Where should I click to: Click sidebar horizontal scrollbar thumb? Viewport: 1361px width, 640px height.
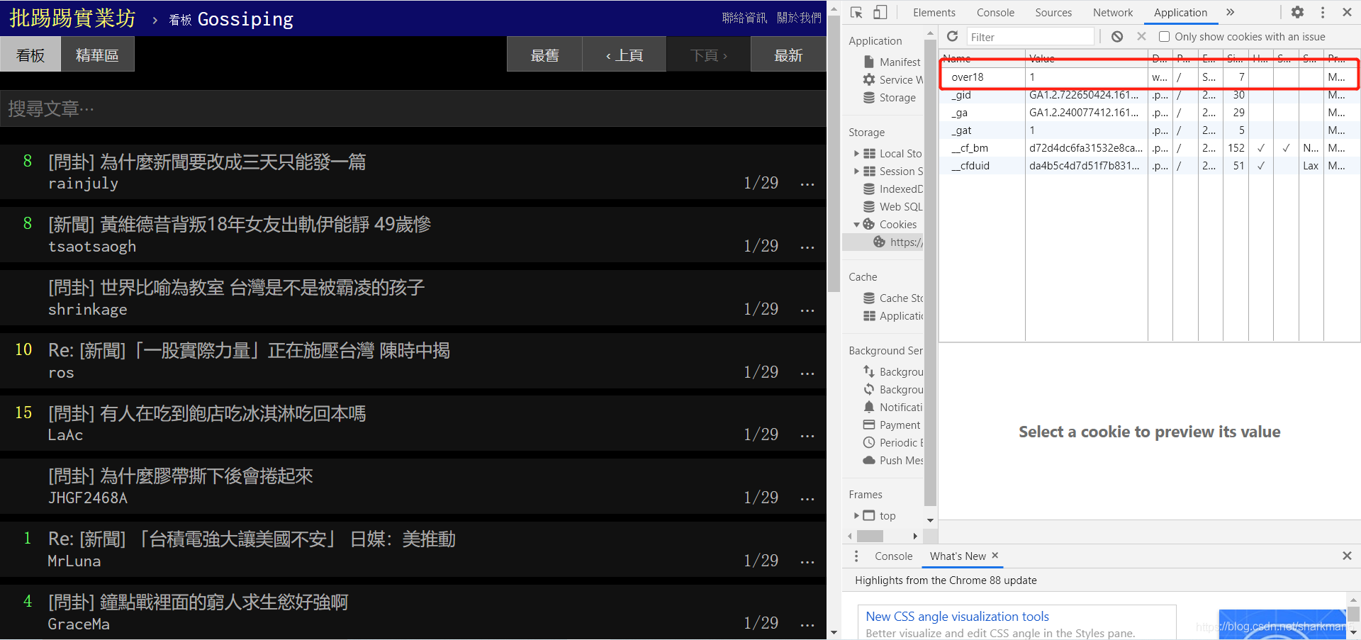pyautogui.click(x=870, y=536)
